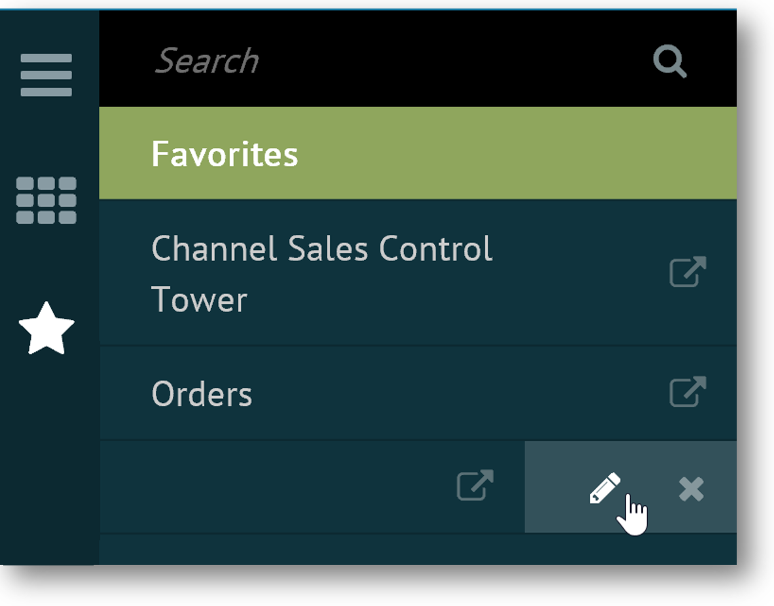Open the hamburger navigation menu
Image resolution: width=774 pixels, height=606 pixels.
[x=46, y=75]
